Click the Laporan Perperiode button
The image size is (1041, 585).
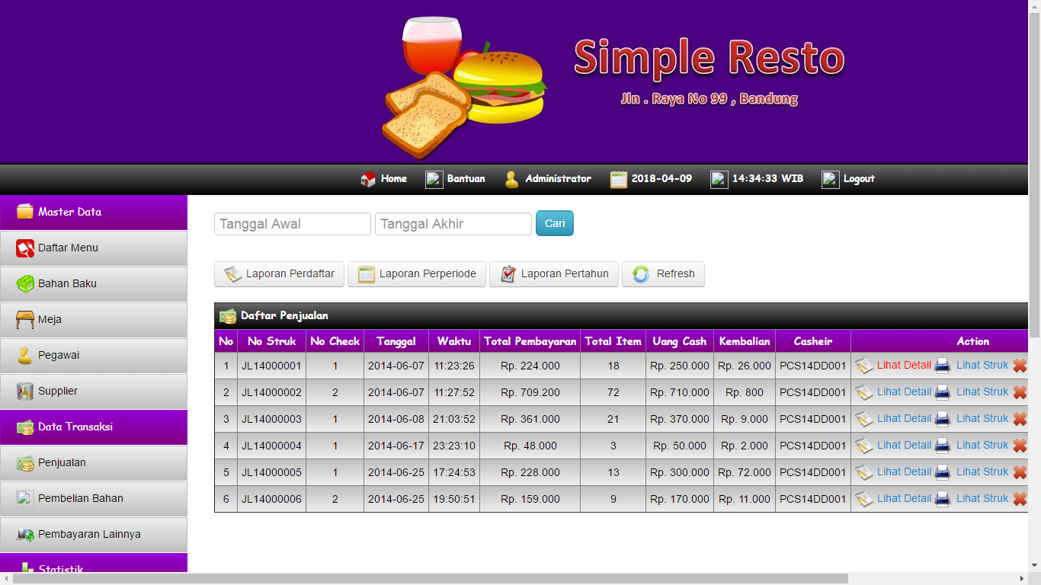417,274
